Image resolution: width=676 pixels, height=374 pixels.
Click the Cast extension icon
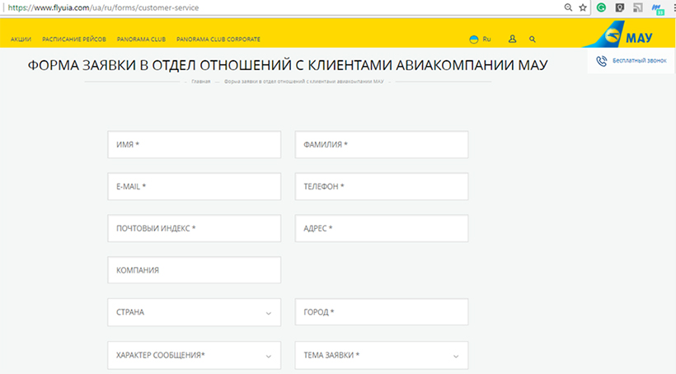pos(638,7)
